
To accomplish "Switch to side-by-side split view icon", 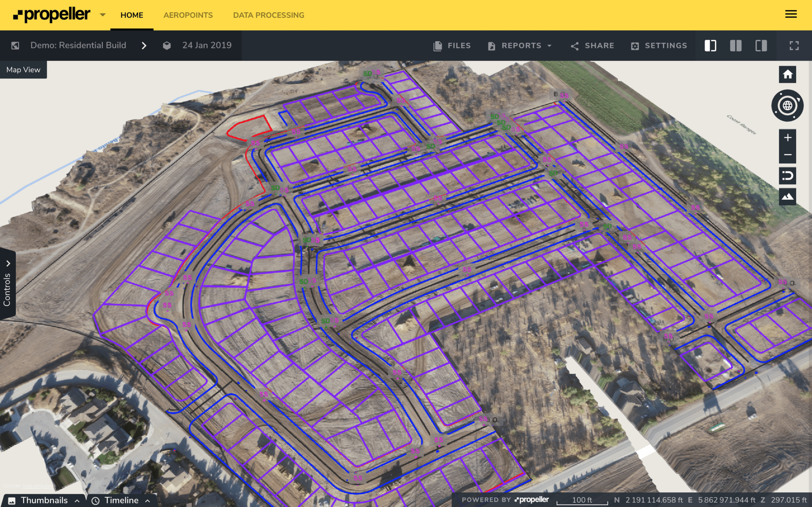I will point(736,46).
